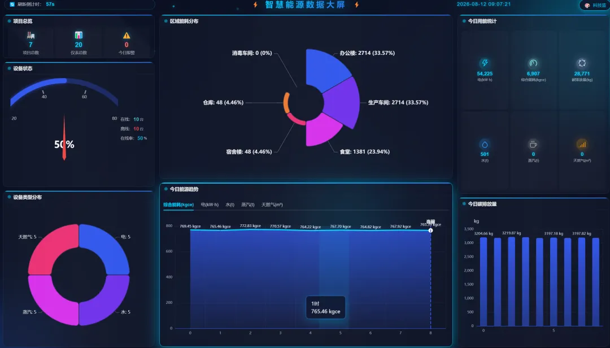Click the natural gas bar-chart icon
Image resolution: width=610 pixels, height=348 pixels.
pyautogui.click(x=582, y=145)
